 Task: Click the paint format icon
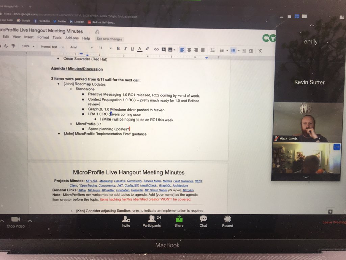point(14,46)
